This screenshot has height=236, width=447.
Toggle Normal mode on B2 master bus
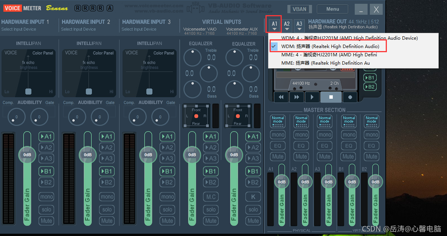coord(371,121)
